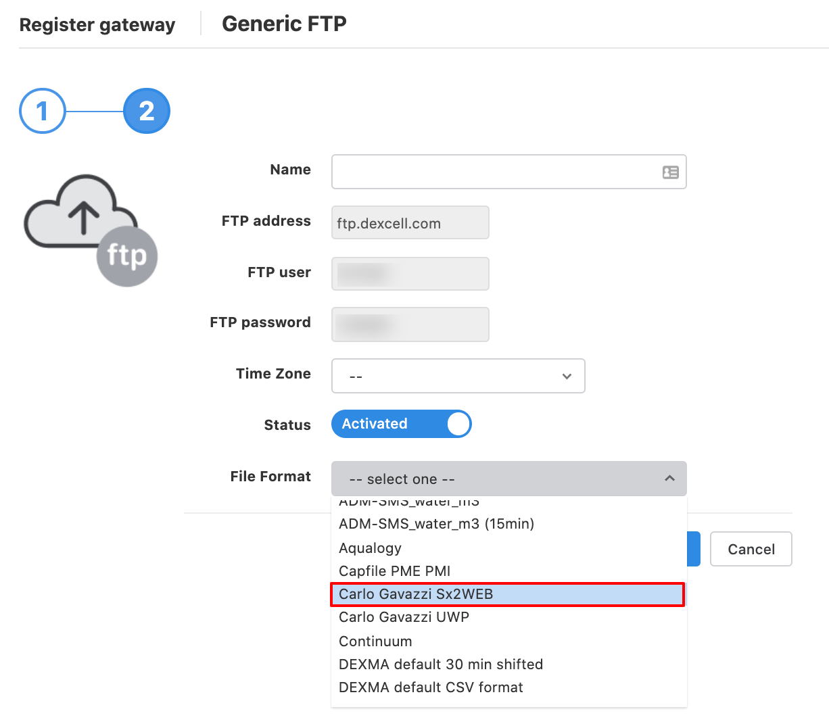Select DEXMA default 30 min shifted

(508, 664)
